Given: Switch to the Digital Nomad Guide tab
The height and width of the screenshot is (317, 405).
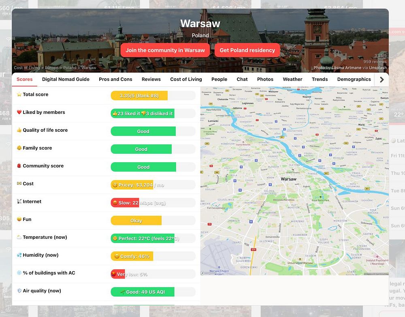Looking at the screenshot, I should coord(66,79).
